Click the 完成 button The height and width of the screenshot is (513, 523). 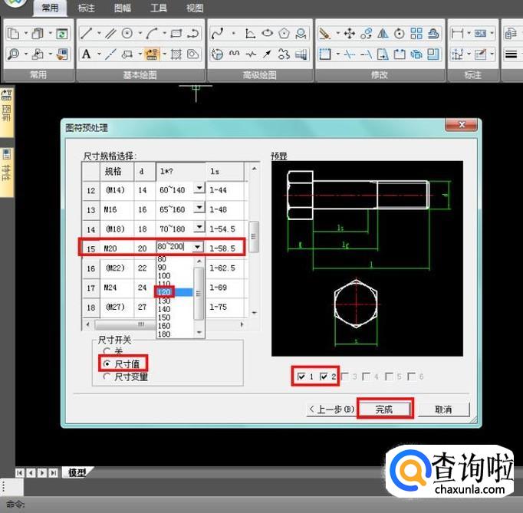[x=384, y=409]
